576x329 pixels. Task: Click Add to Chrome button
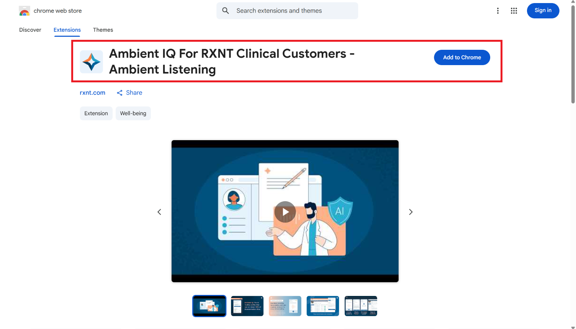pyautogui.click(x=462, y=57)
